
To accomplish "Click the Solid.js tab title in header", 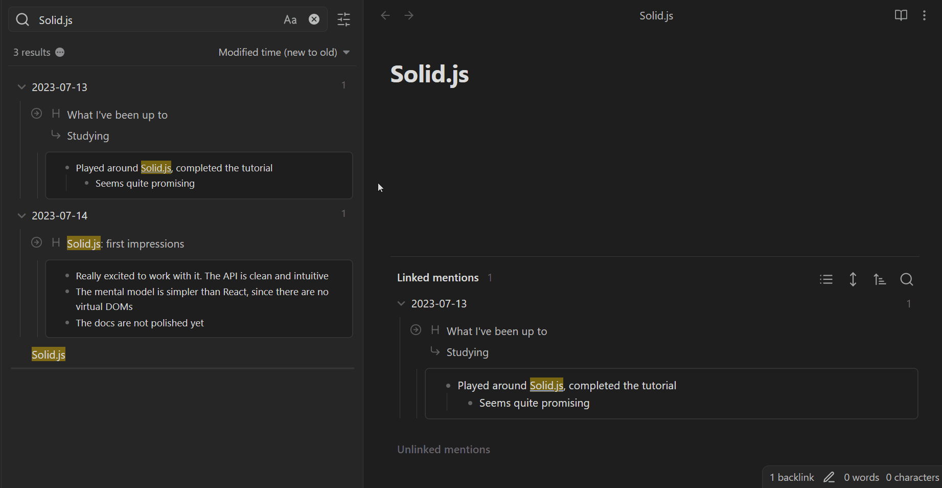I will click(656, 16).
